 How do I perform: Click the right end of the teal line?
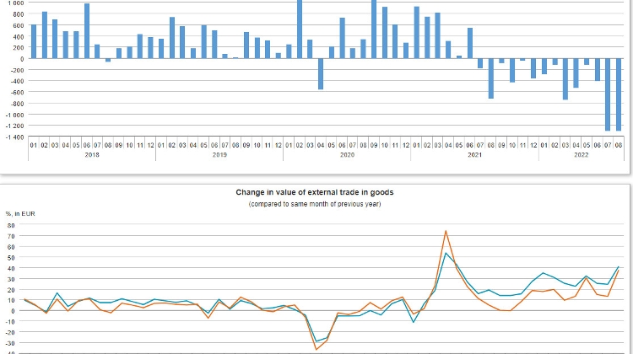[619, 267]
